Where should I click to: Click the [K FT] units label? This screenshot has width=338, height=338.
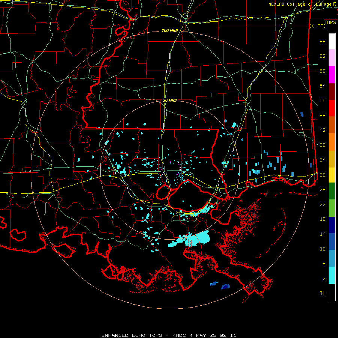pyautogui.click(x=317, y=26)
